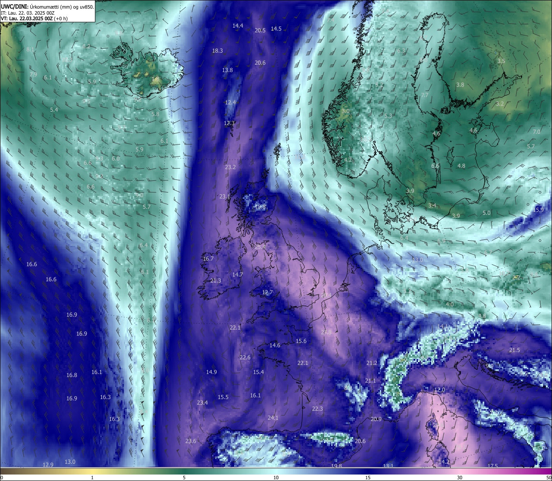Click the 15 label on the color scale
The width and height of the screenshot is (552, 481).
(368, 478)
